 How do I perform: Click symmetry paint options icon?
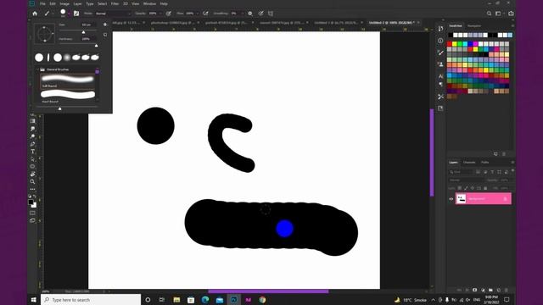[x=271, y=14]
